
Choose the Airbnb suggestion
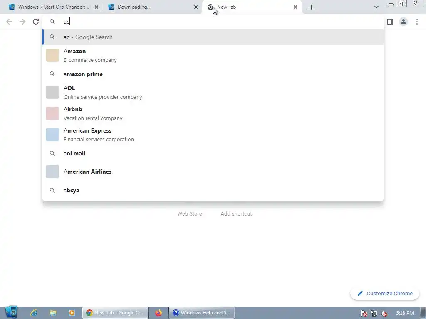coord(213,113)
